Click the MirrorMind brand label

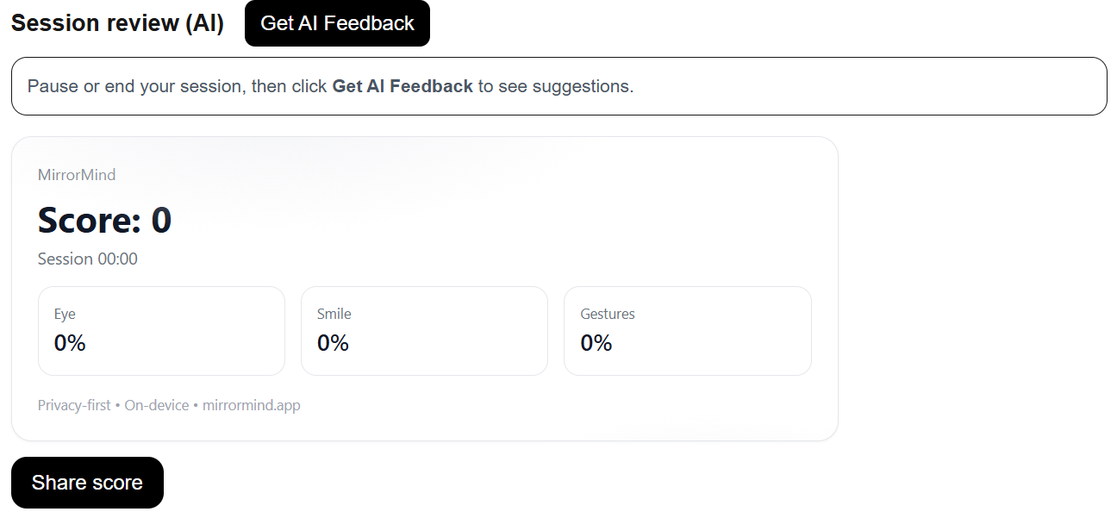pyautogui.click(x=77, y=175)
